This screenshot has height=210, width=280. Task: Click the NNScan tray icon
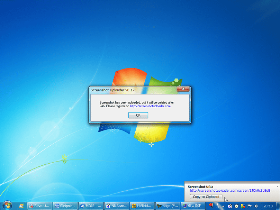pyautogui.click(x=230, y=206)
